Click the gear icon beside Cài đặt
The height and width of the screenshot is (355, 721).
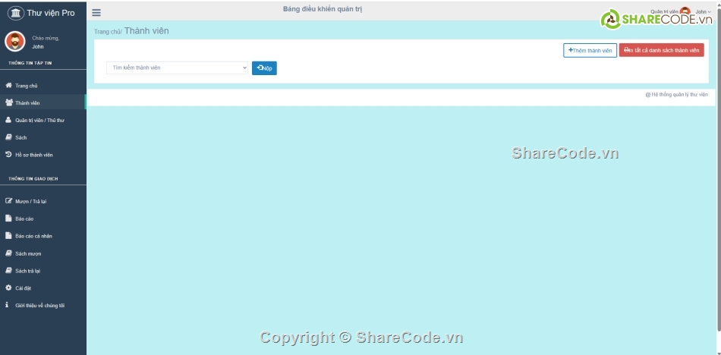[8, 287]
